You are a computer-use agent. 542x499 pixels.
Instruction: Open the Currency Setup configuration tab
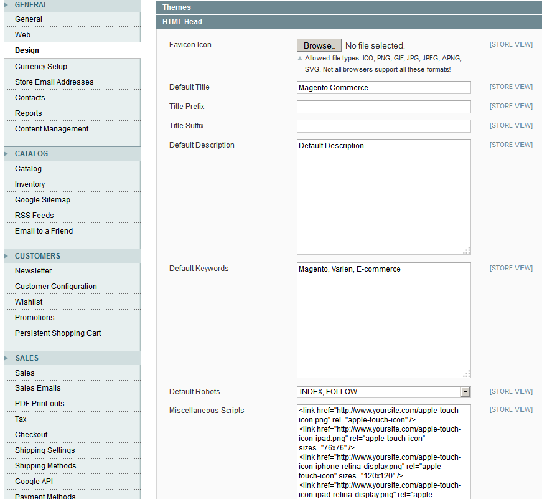pos(41,67)
